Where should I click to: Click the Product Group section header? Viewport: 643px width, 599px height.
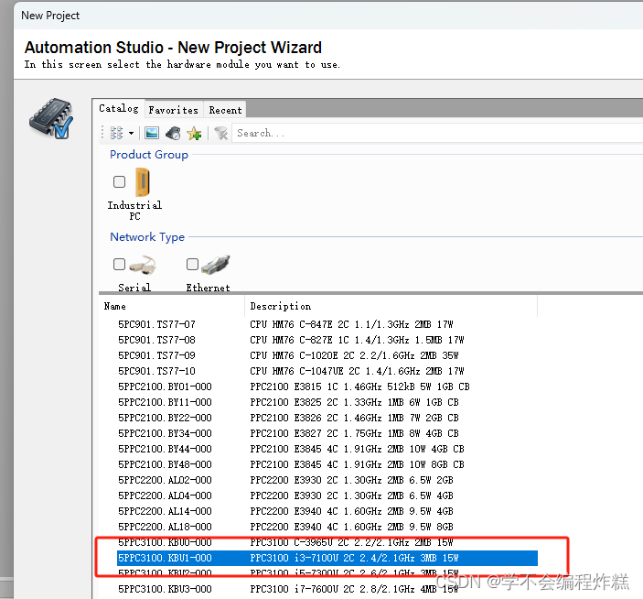coord(149,155)
